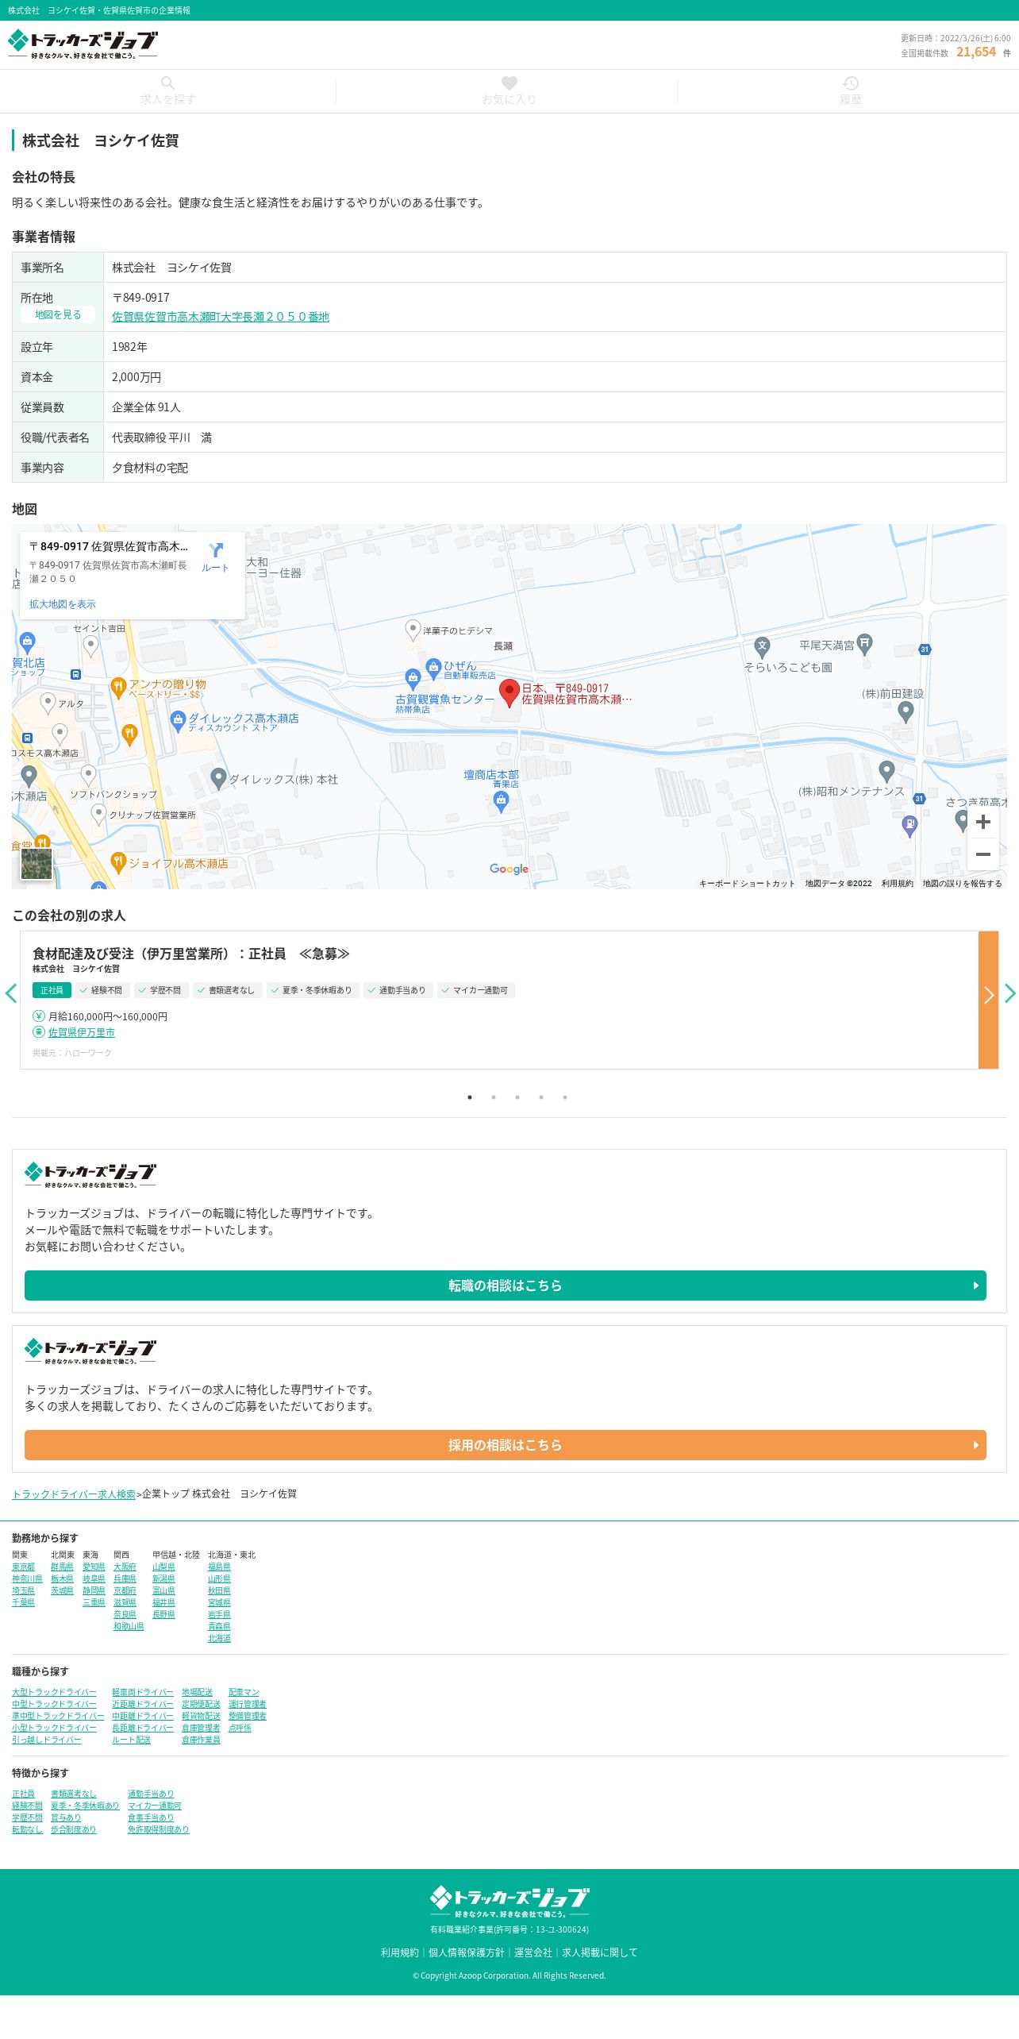Screen dimensions: 1019x2039
Task: Open the 東京都 area link
Action: tap(23, 1567)
